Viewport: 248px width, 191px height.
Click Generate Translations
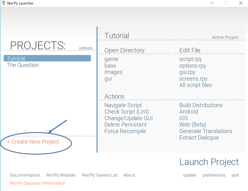[206, 131]
